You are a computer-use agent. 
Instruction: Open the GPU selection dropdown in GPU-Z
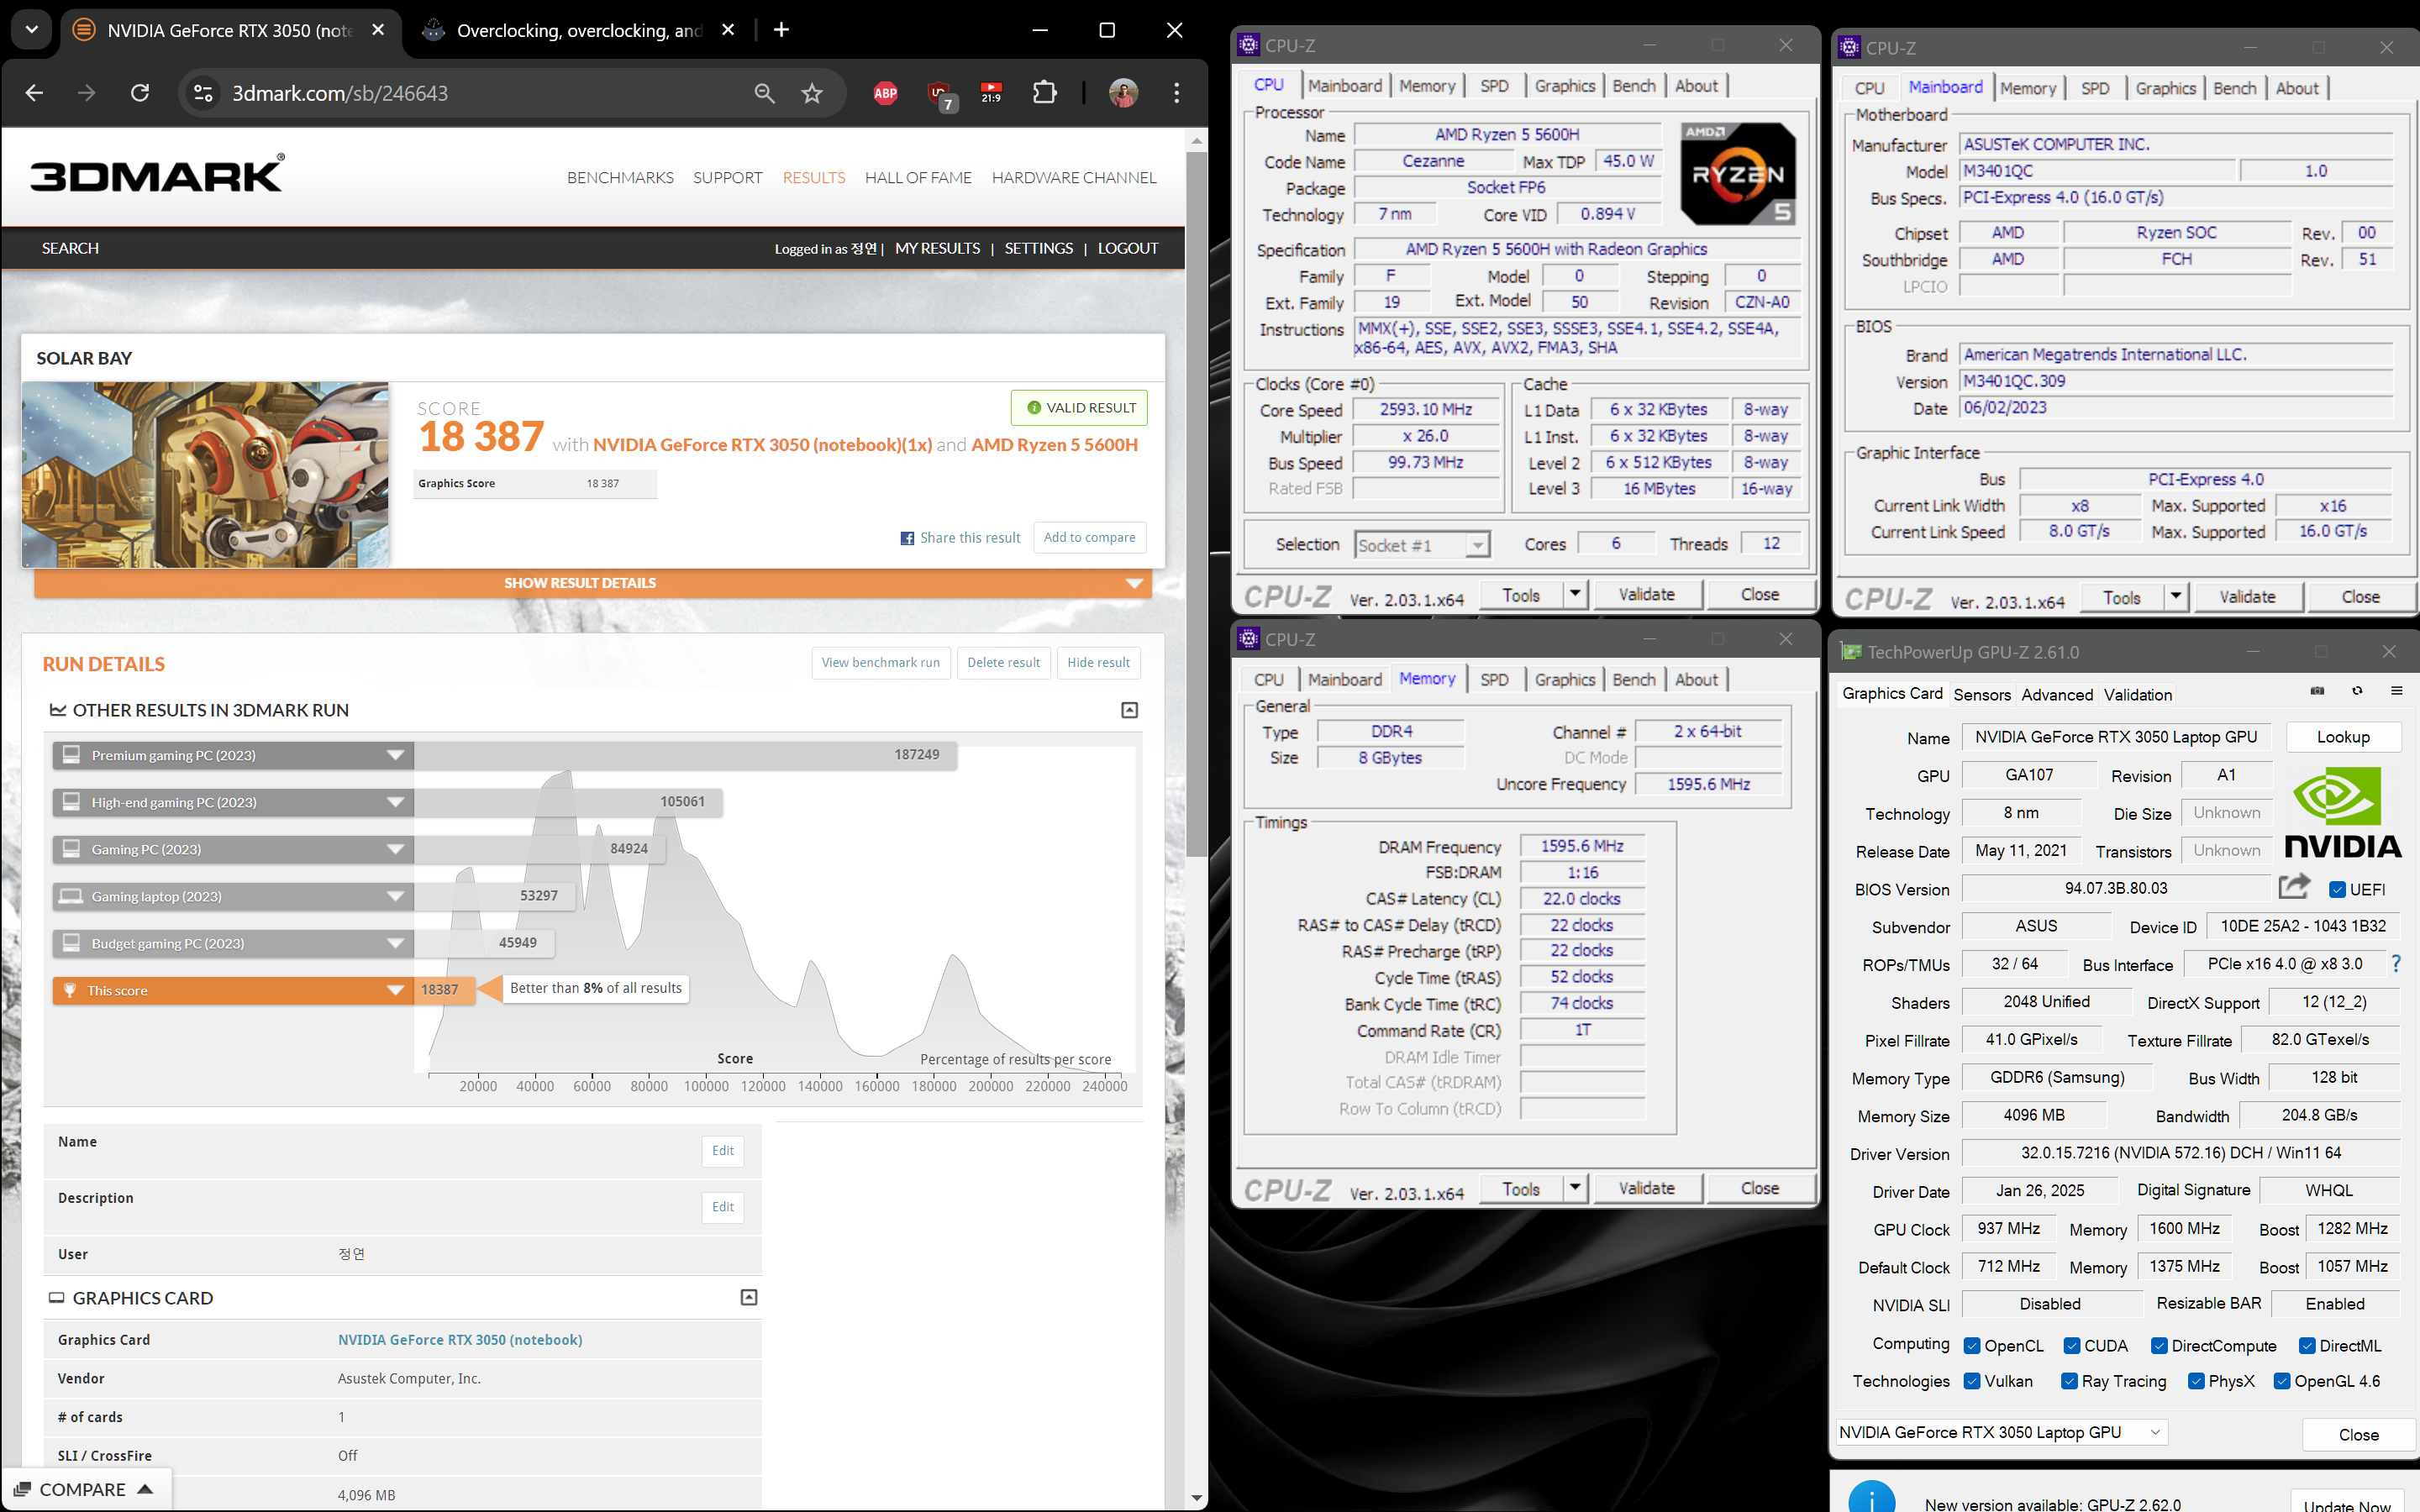(x=2001, y=1432)
